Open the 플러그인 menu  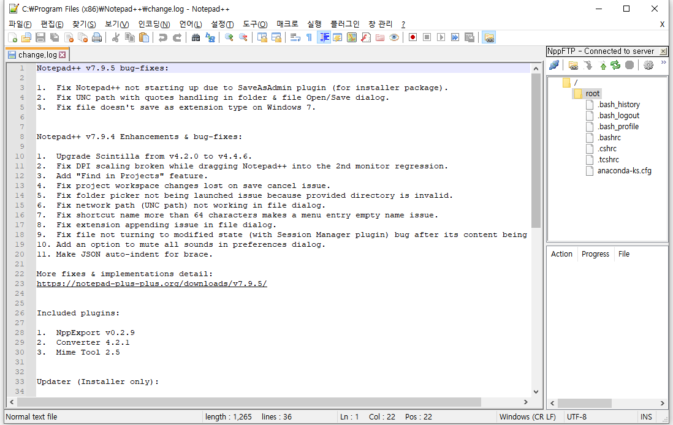click(344, 24)
